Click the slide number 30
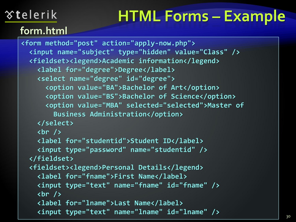 (x=288, y=217)
